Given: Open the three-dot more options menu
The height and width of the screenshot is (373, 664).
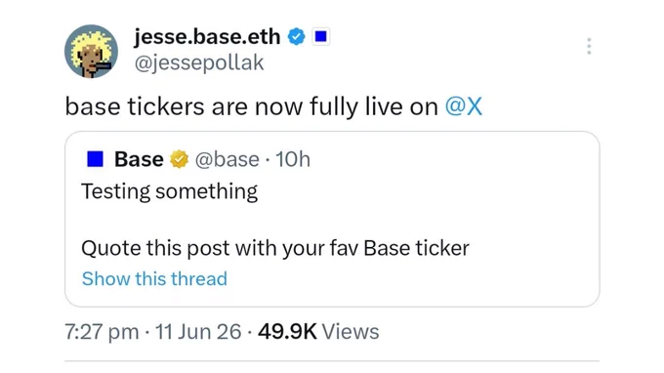Looking at the screenshot, I should (x=589, y=46).
